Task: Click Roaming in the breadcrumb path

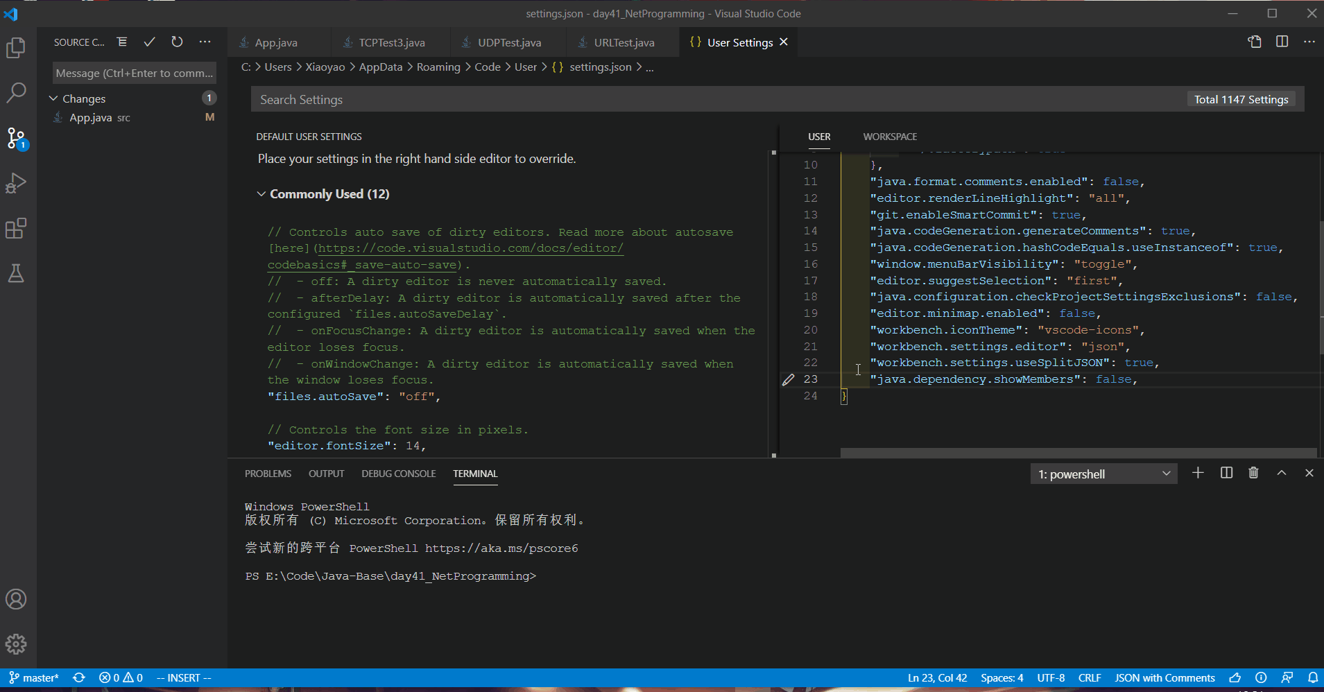Action: [438, 67]
